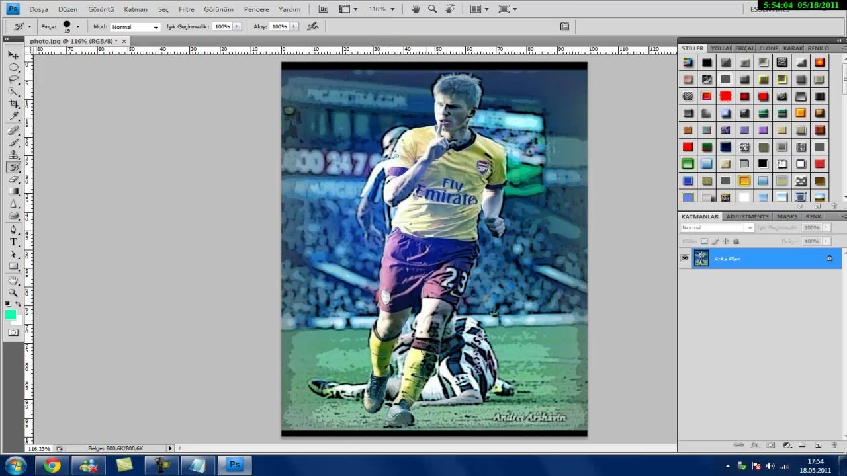The height and width of the screenshot is (476, 847).
Task: Select the Eyedropper tool
Action: point(13,116)
